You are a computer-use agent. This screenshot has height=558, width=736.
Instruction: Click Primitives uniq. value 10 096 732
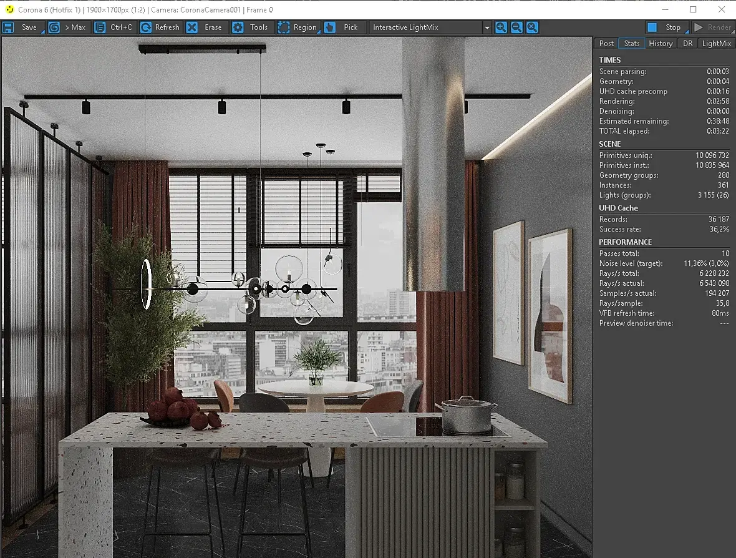(712, 155)
